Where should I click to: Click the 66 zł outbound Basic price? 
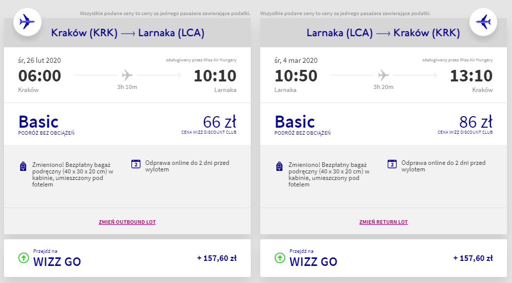[x=220, y=122]
